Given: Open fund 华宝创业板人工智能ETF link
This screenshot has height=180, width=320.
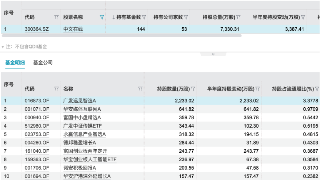Looking at the screenshot, I should pyautogui.click(x=90, y=159).
